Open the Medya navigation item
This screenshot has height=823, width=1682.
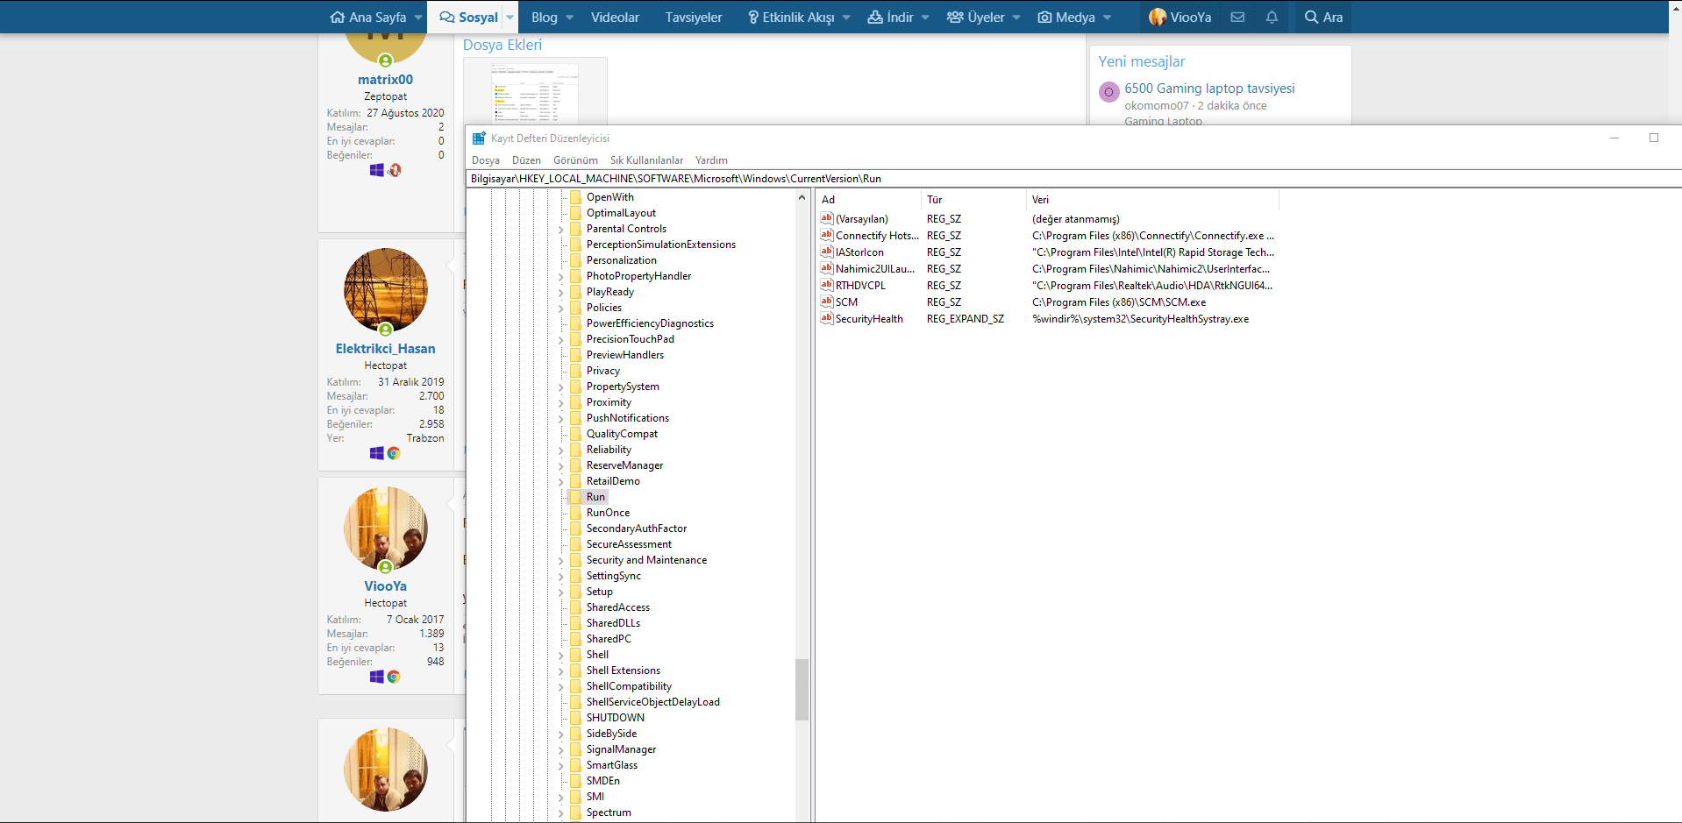[x=1066, y=17]
